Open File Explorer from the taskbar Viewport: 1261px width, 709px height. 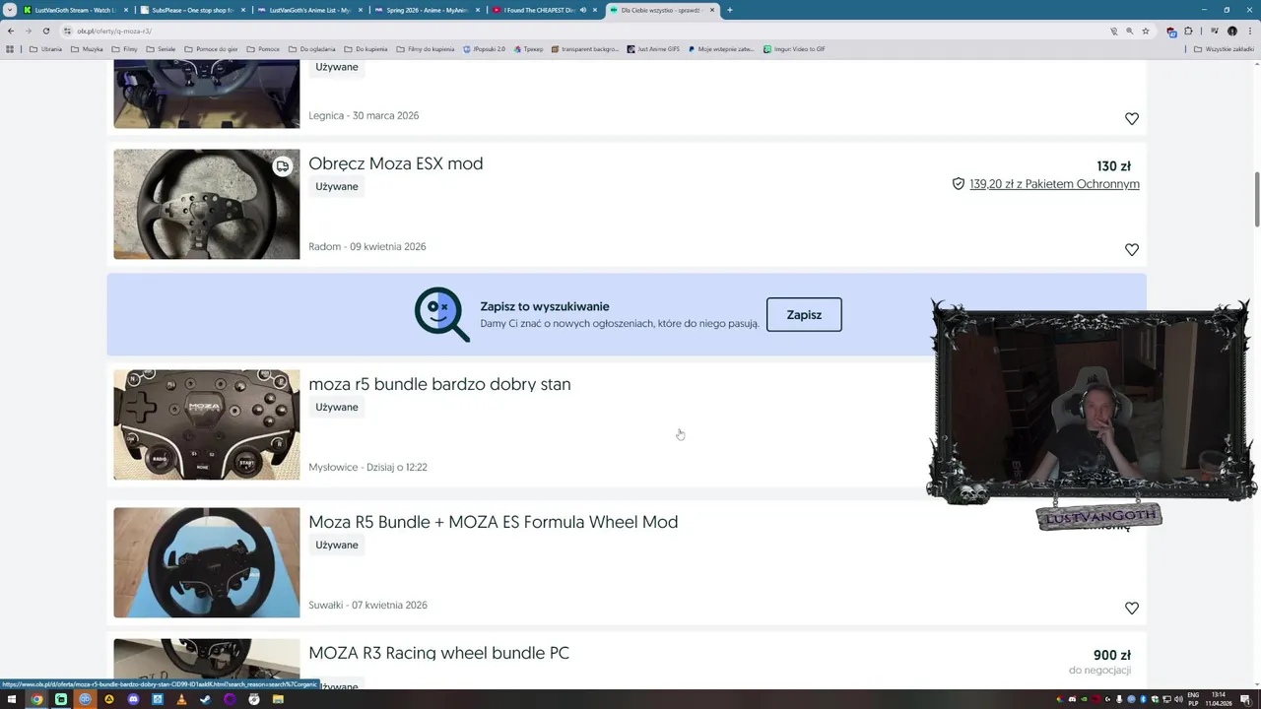coord(278,699)
